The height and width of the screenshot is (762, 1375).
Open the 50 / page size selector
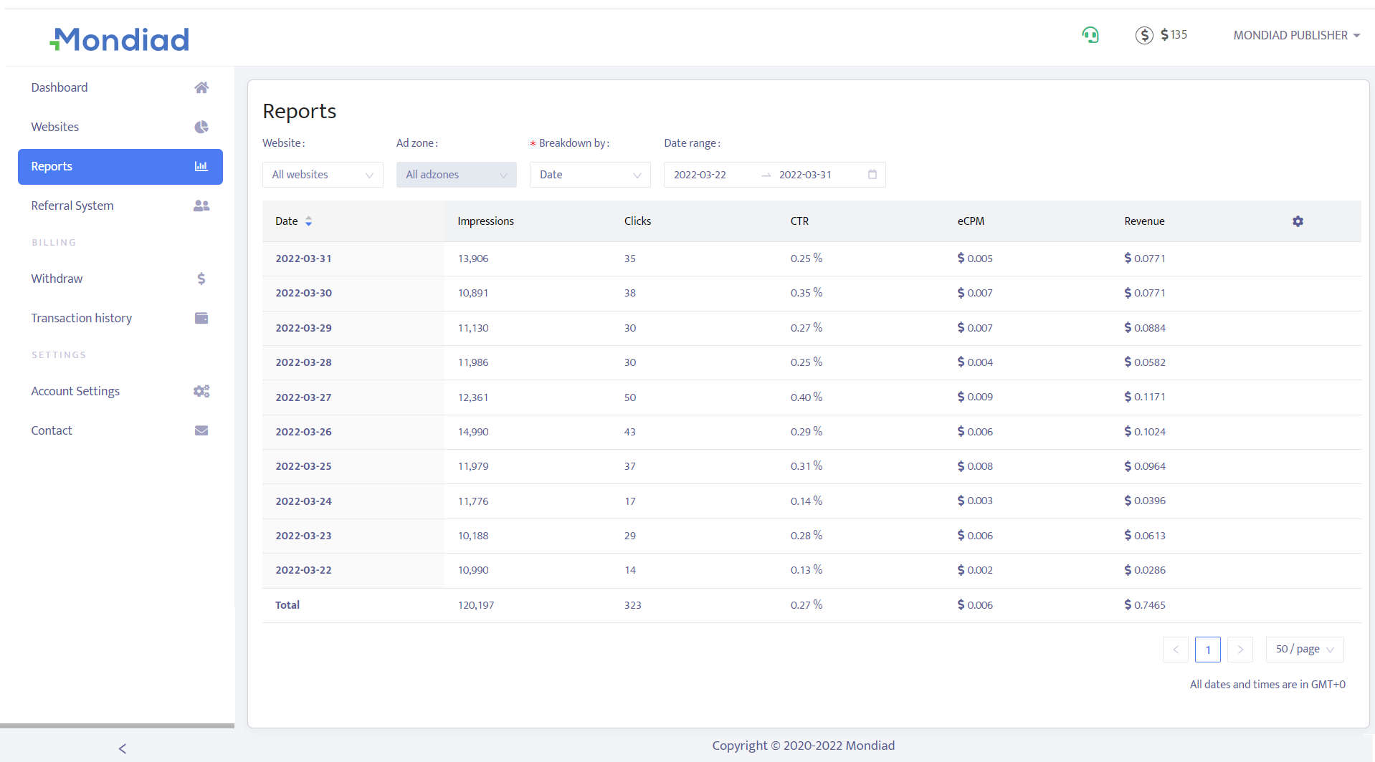click(1304, 650)
